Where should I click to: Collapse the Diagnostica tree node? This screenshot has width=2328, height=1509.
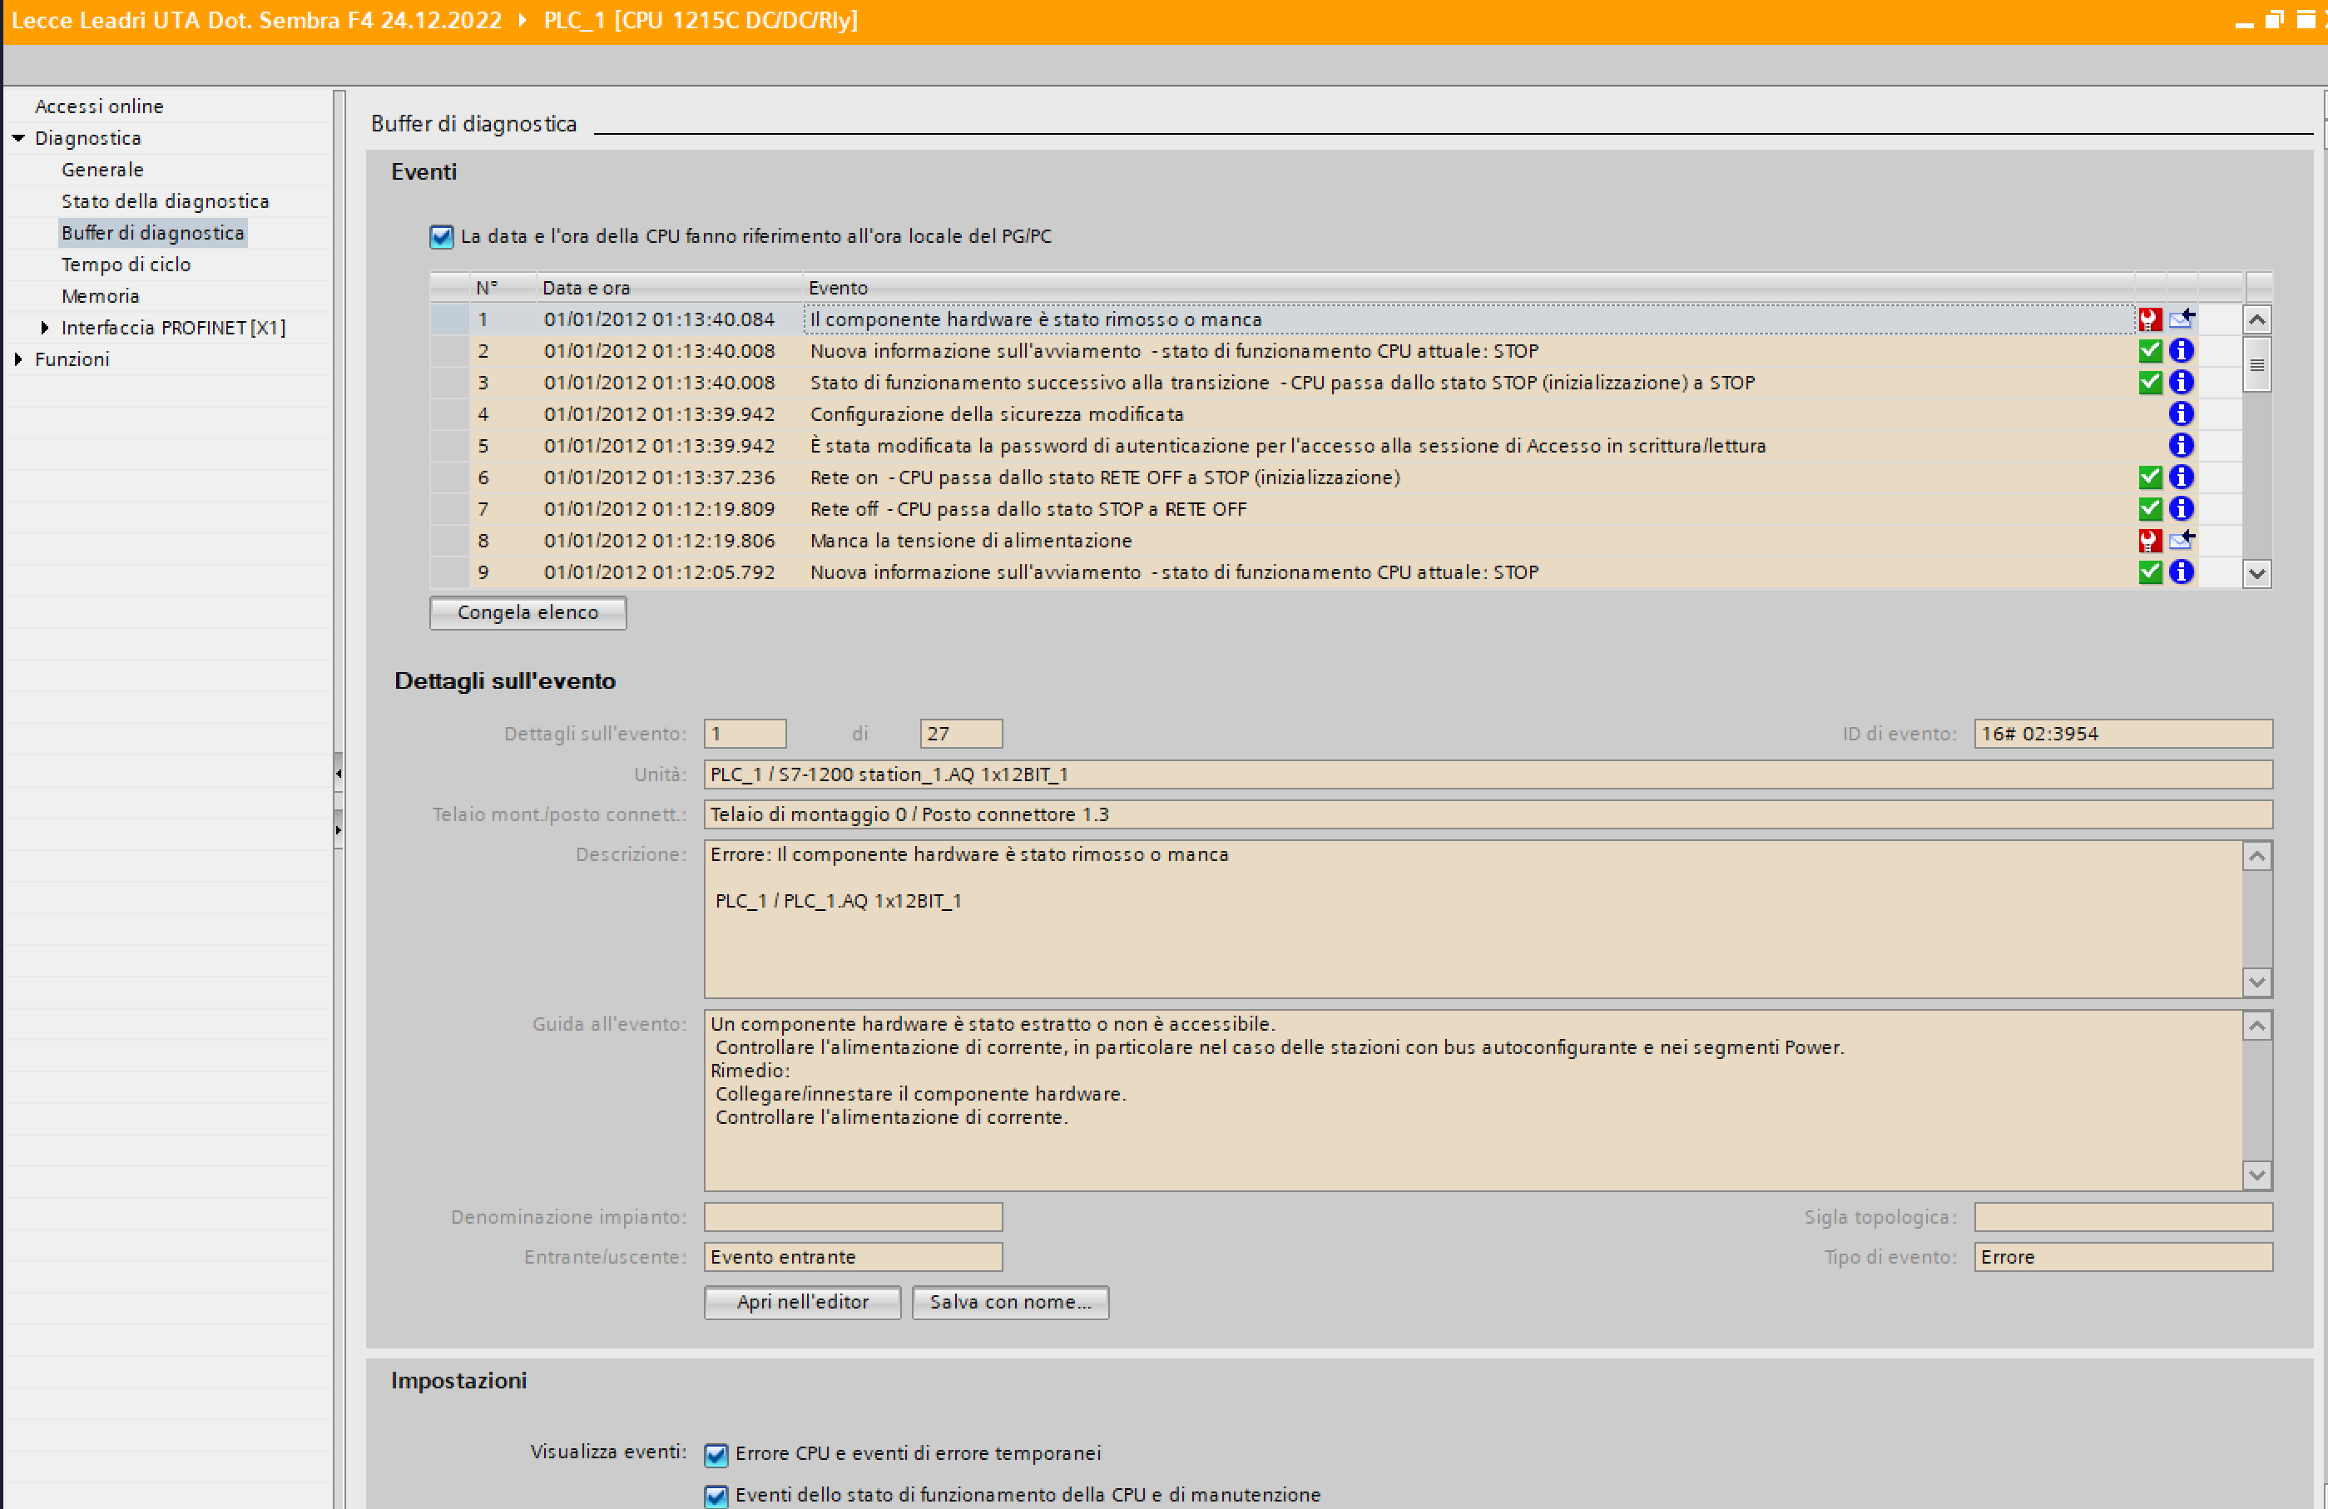17,138
